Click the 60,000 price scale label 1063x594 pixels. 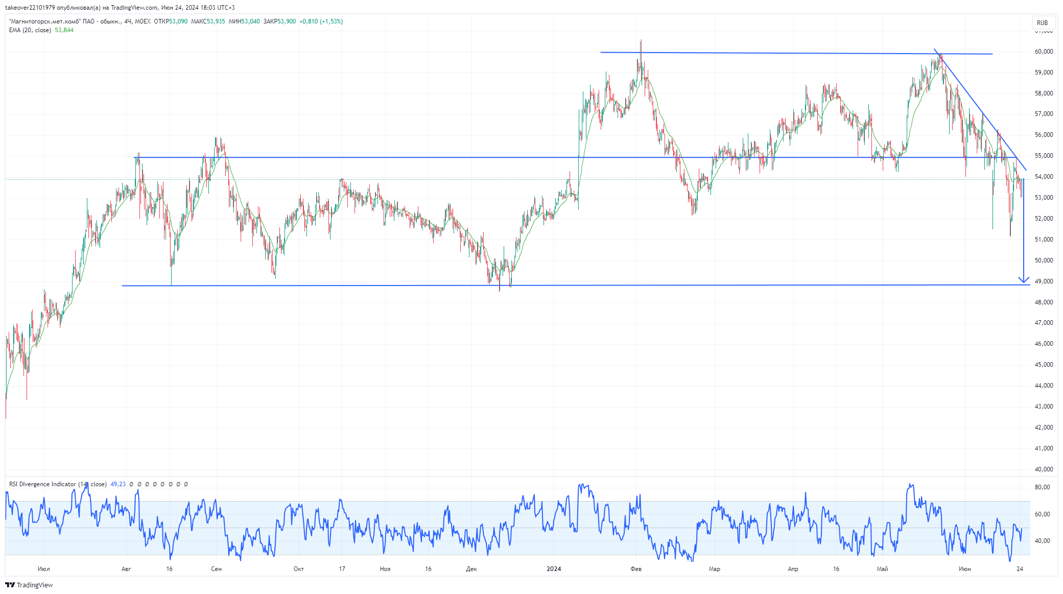pyautogui.click(x=1044, y=52)
